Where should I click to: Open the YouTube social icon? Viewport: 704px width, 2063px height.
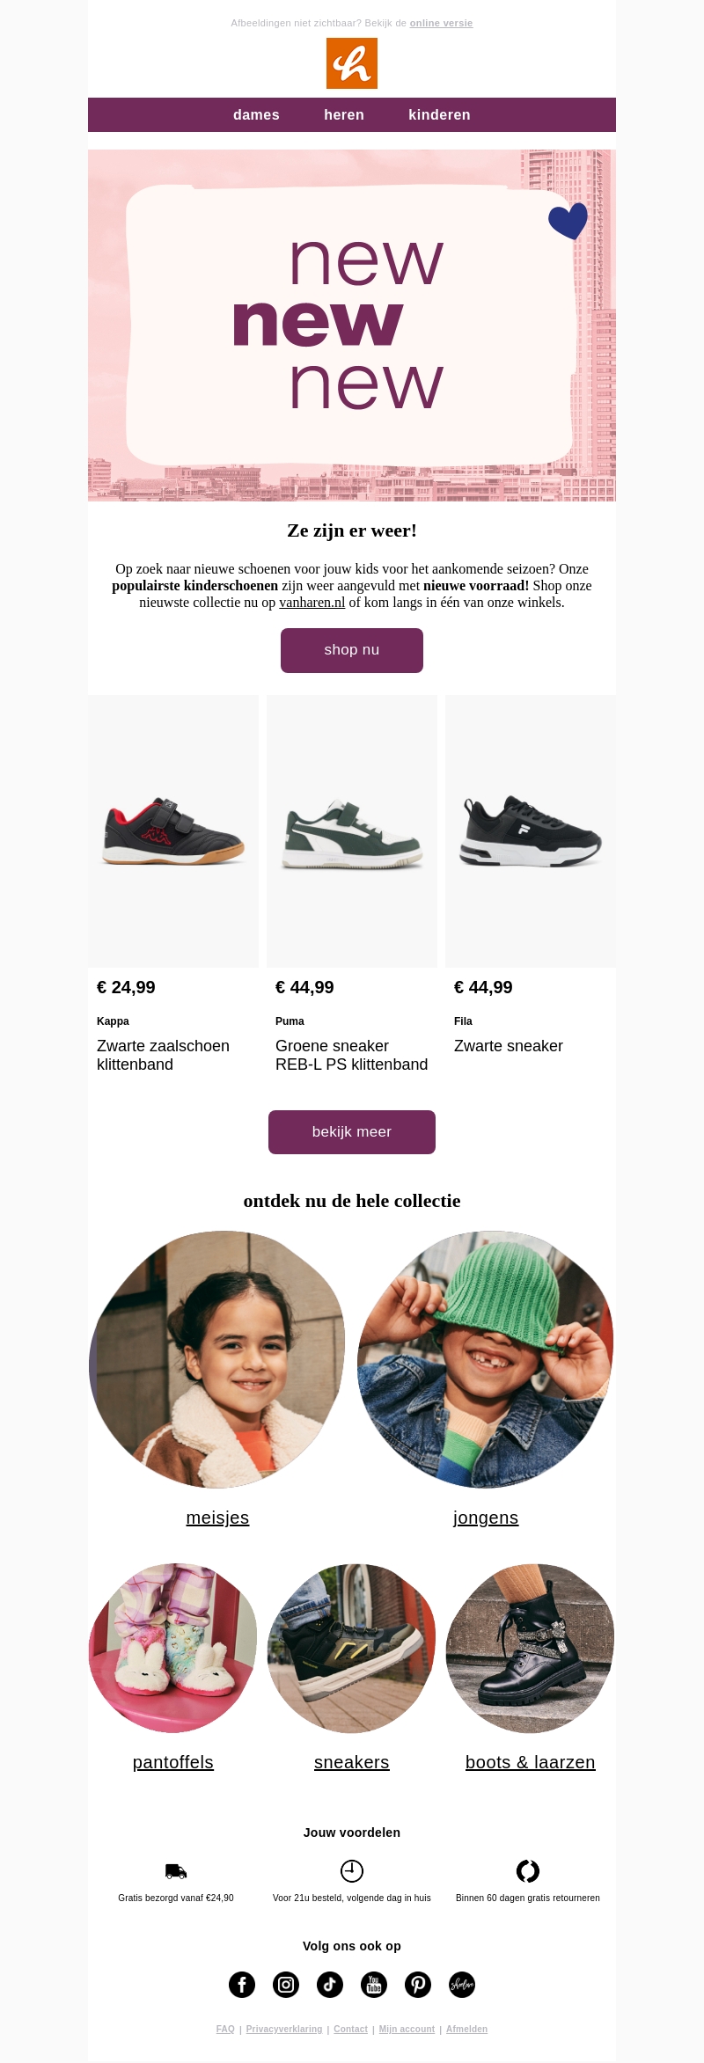[374, 1985]
